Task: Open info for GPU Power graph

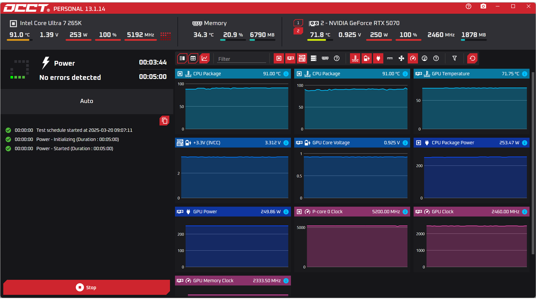Action: pos(286,212)
